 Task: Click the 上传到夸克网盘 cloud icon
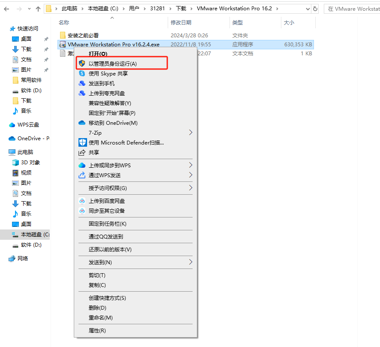click(82, 94)
